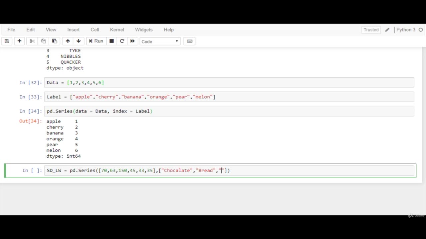The image size is (426, 239).
Task: Open the File menu
Action: tap(11, 30)
